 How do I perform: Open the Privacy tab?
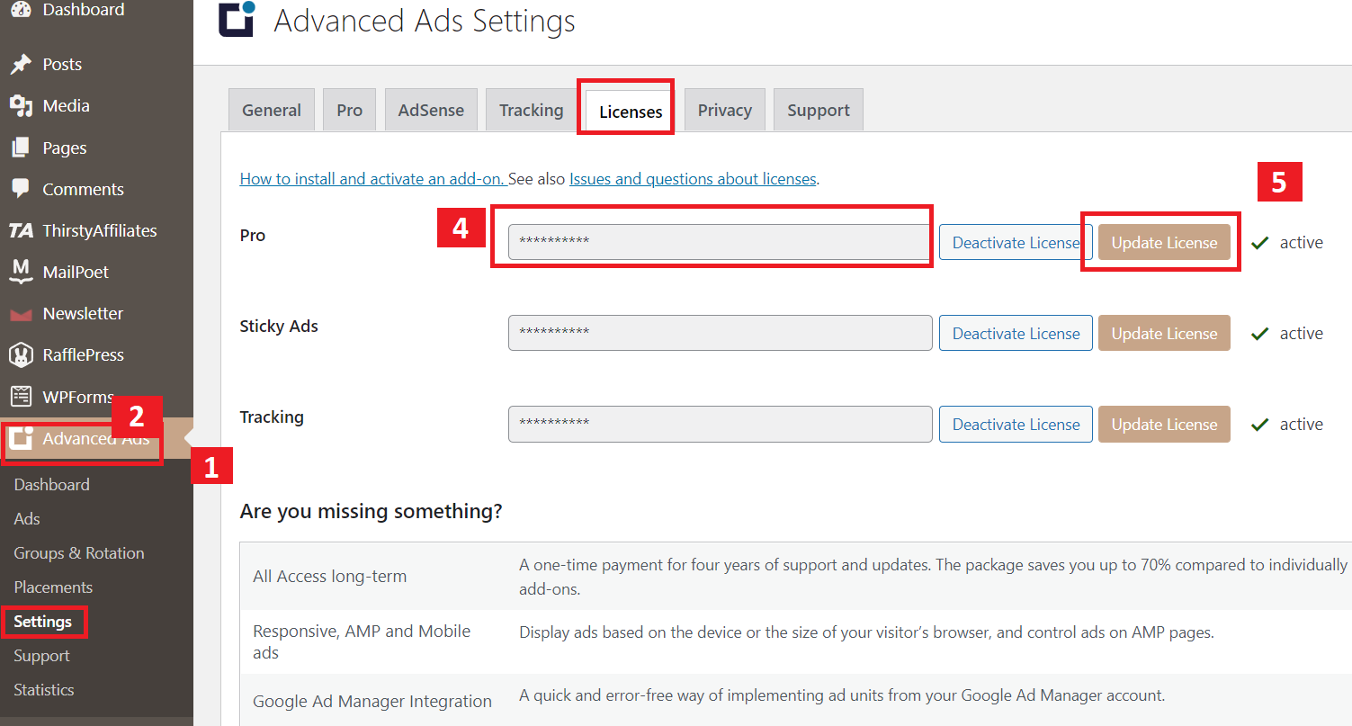click(724, 109)
